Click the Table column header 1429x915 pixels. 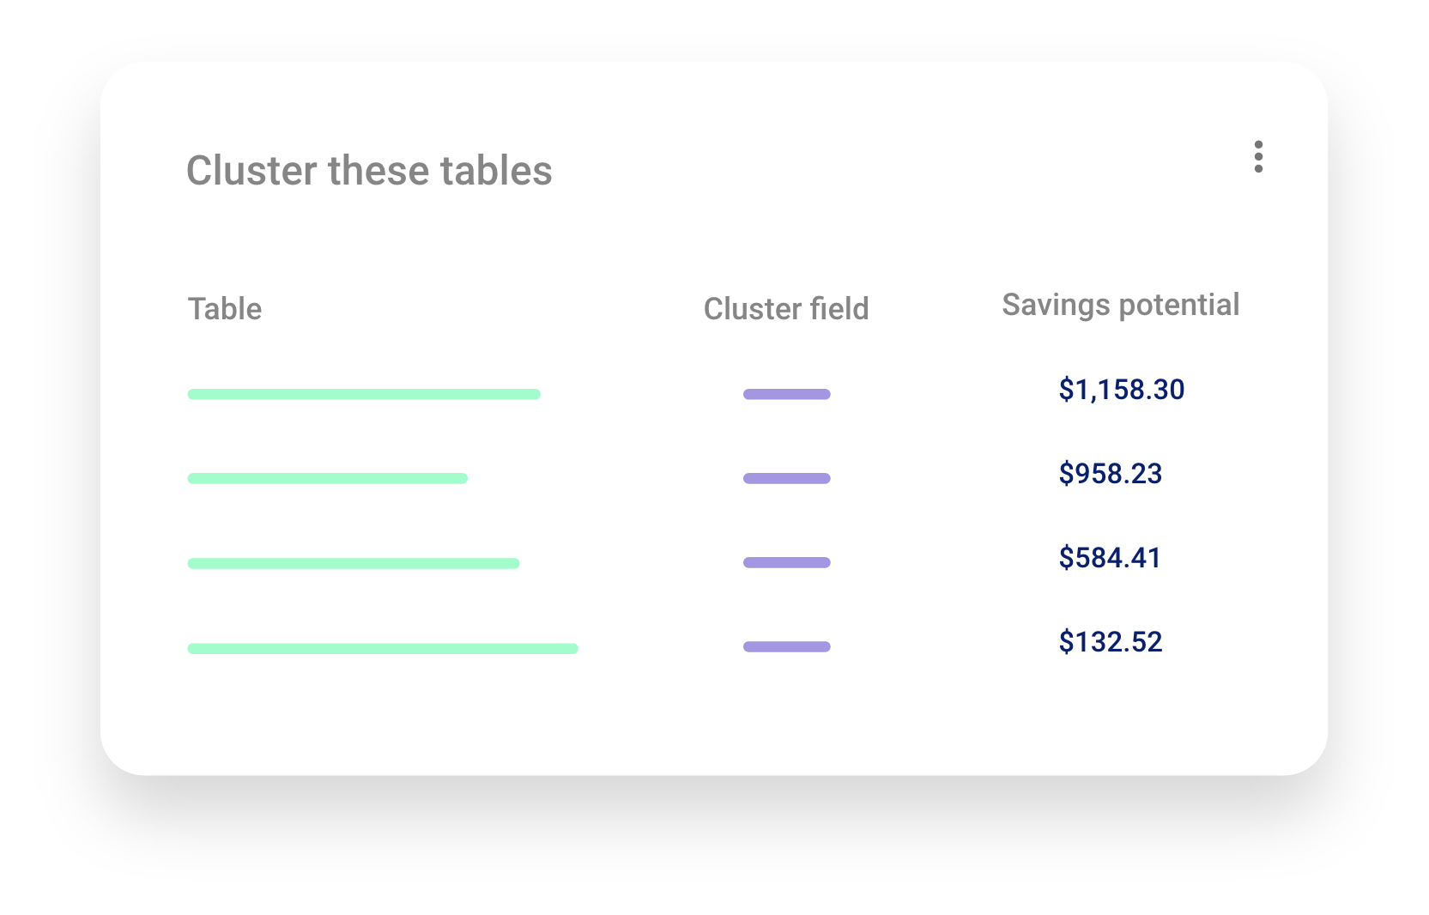coord(225,309)
